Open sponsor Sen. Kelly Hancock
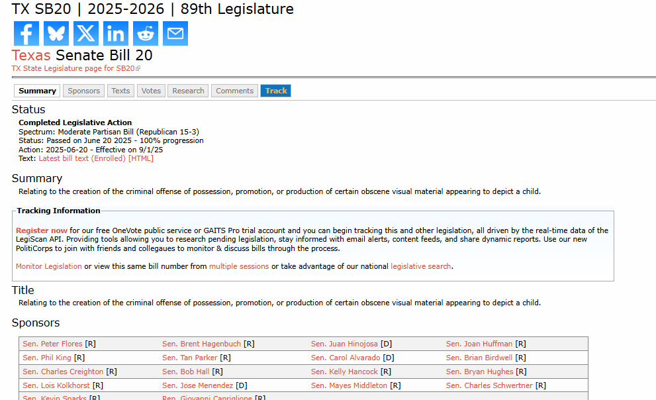Screen dimensions: 656x400 344,372
